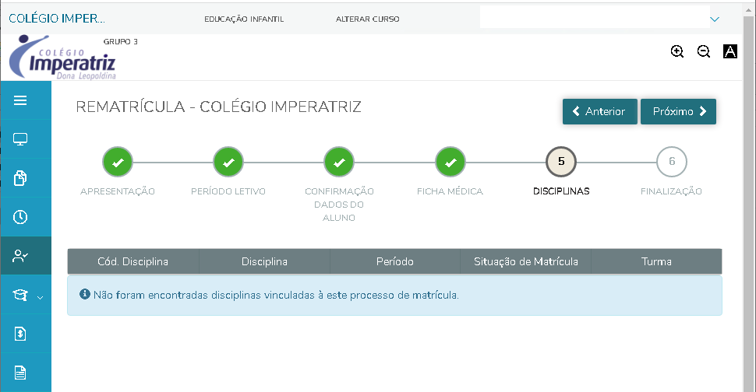Open the hamburger menu in sidebar
Screen dimensions: 756x392
pos(19,100)
